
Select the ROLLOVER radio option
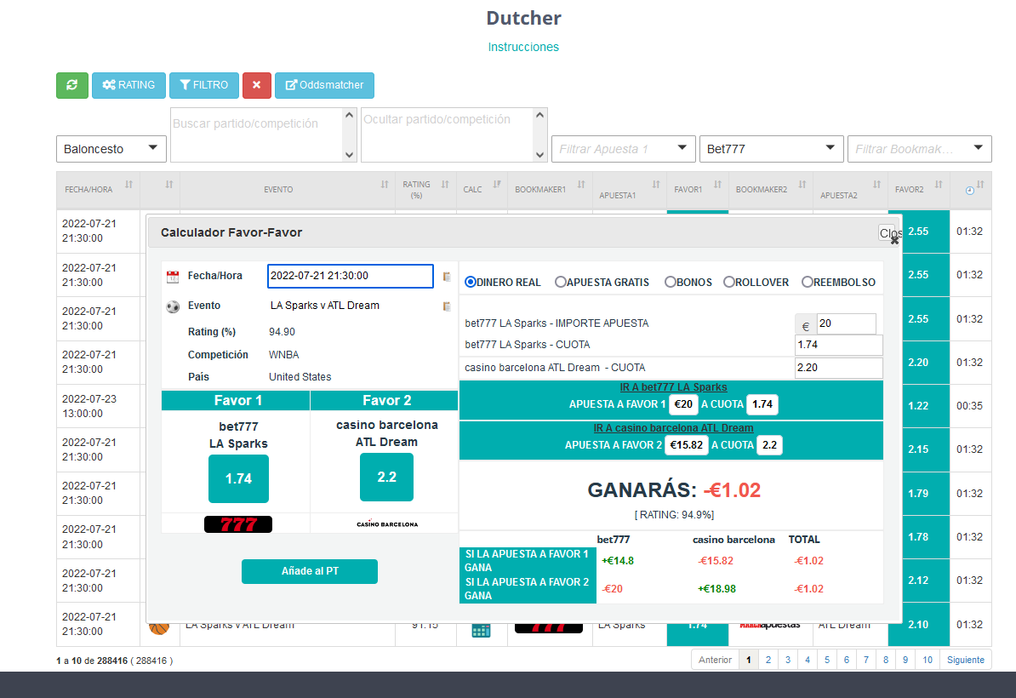(x=729, y=282)
